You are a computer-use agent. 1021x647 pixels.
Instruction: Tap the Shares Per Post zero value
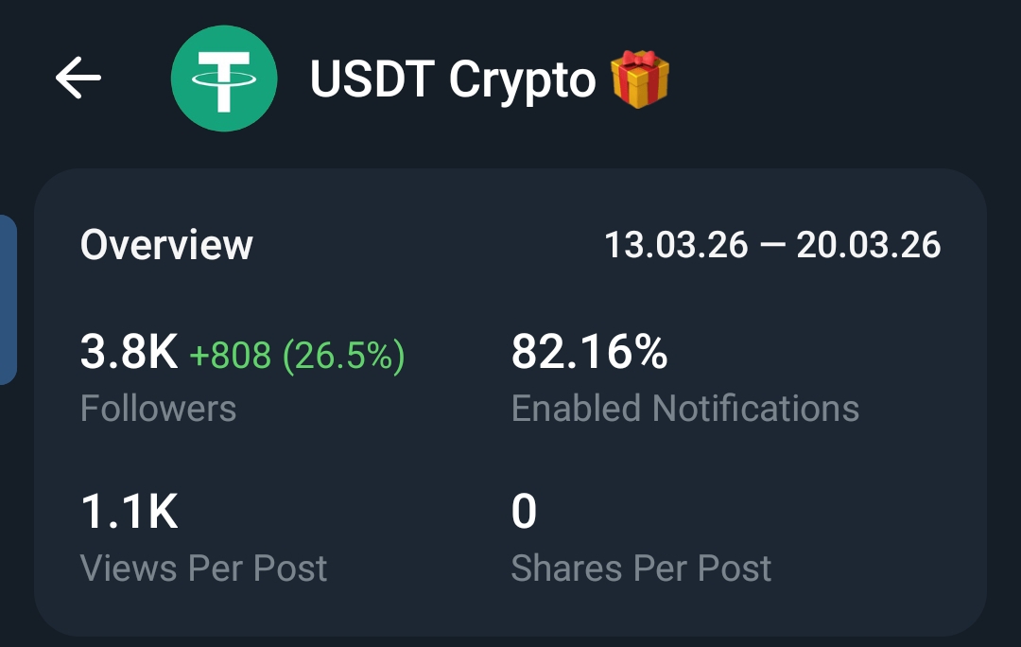[x=522, y=510]
